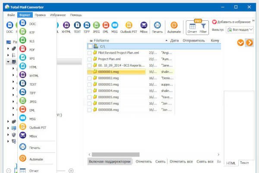Click the TIFF toolbar icon
The height and width of the screenshot is (173, 259).
coord(87,25)
